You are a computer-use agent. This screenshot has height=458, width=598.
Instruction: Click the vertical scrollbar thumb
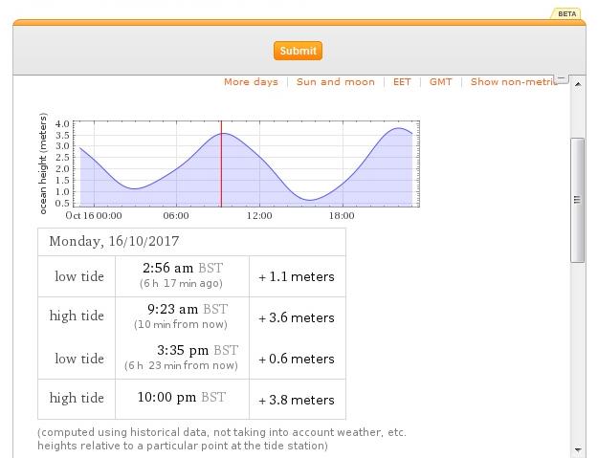(578, 199)
